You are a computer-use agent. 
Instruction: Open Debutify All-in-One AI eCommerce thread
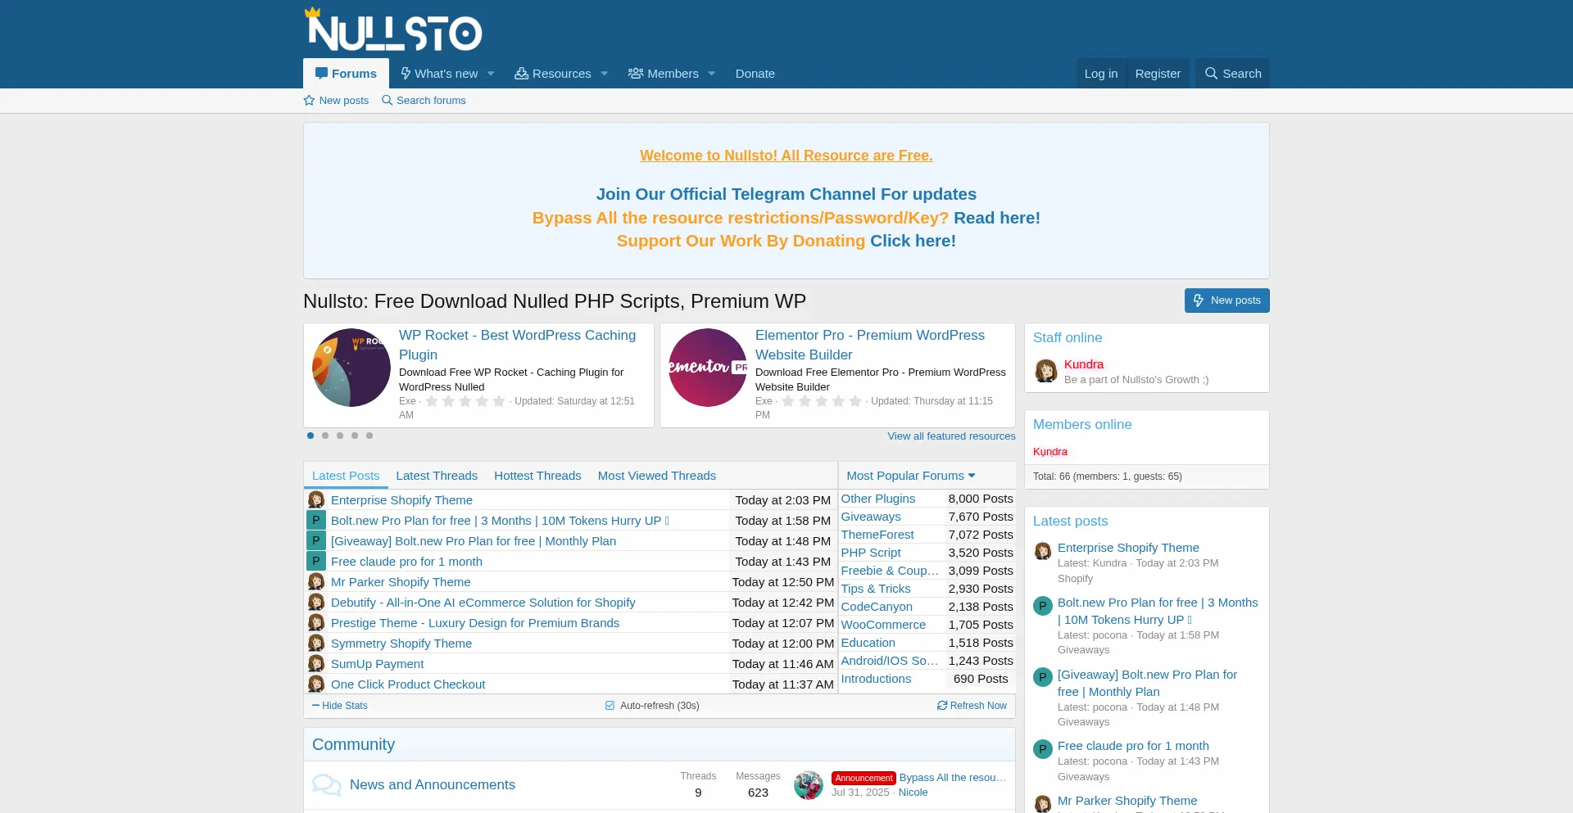(483, 603)
